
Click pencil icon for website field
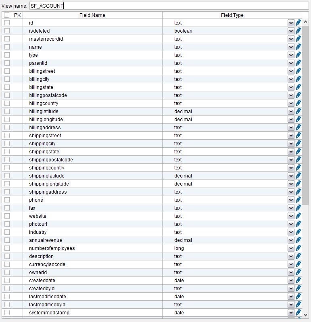pyautogui.click(x=298, y=216)
